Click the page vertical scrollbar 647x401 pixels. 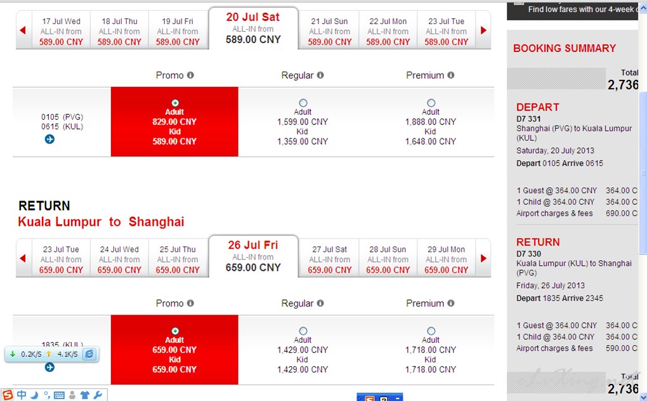643,201
